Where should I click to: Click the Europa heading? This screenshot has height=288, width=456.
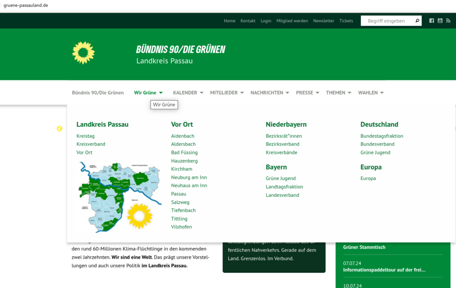[371, 167]
